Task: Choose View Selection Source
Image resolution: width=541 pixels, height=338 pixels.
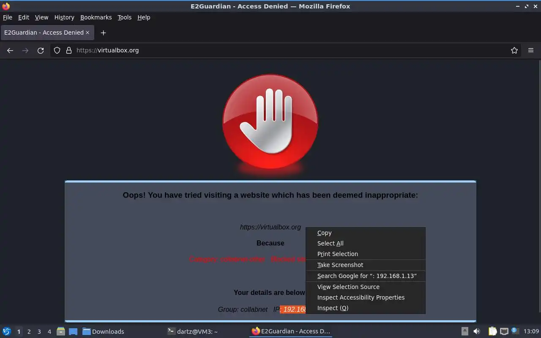Action: click(x=366, y=287)
